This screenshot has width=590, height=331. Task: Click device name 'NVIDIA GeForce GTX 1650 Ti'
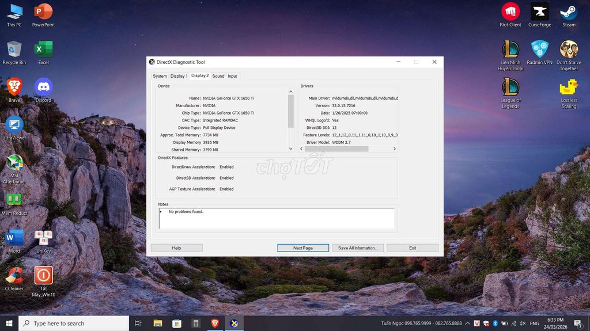click(x=228, y=98)
